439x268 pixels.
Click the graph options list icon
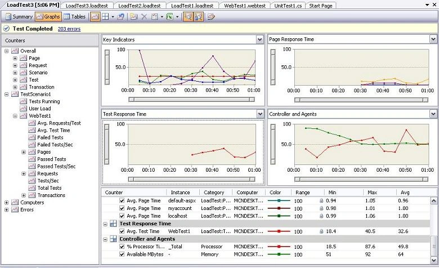155,17
